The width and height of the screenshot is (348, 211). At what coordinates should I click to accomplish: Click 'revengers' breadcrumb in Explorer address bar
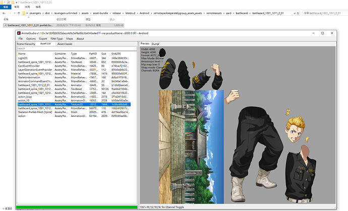tap(35, 13)
